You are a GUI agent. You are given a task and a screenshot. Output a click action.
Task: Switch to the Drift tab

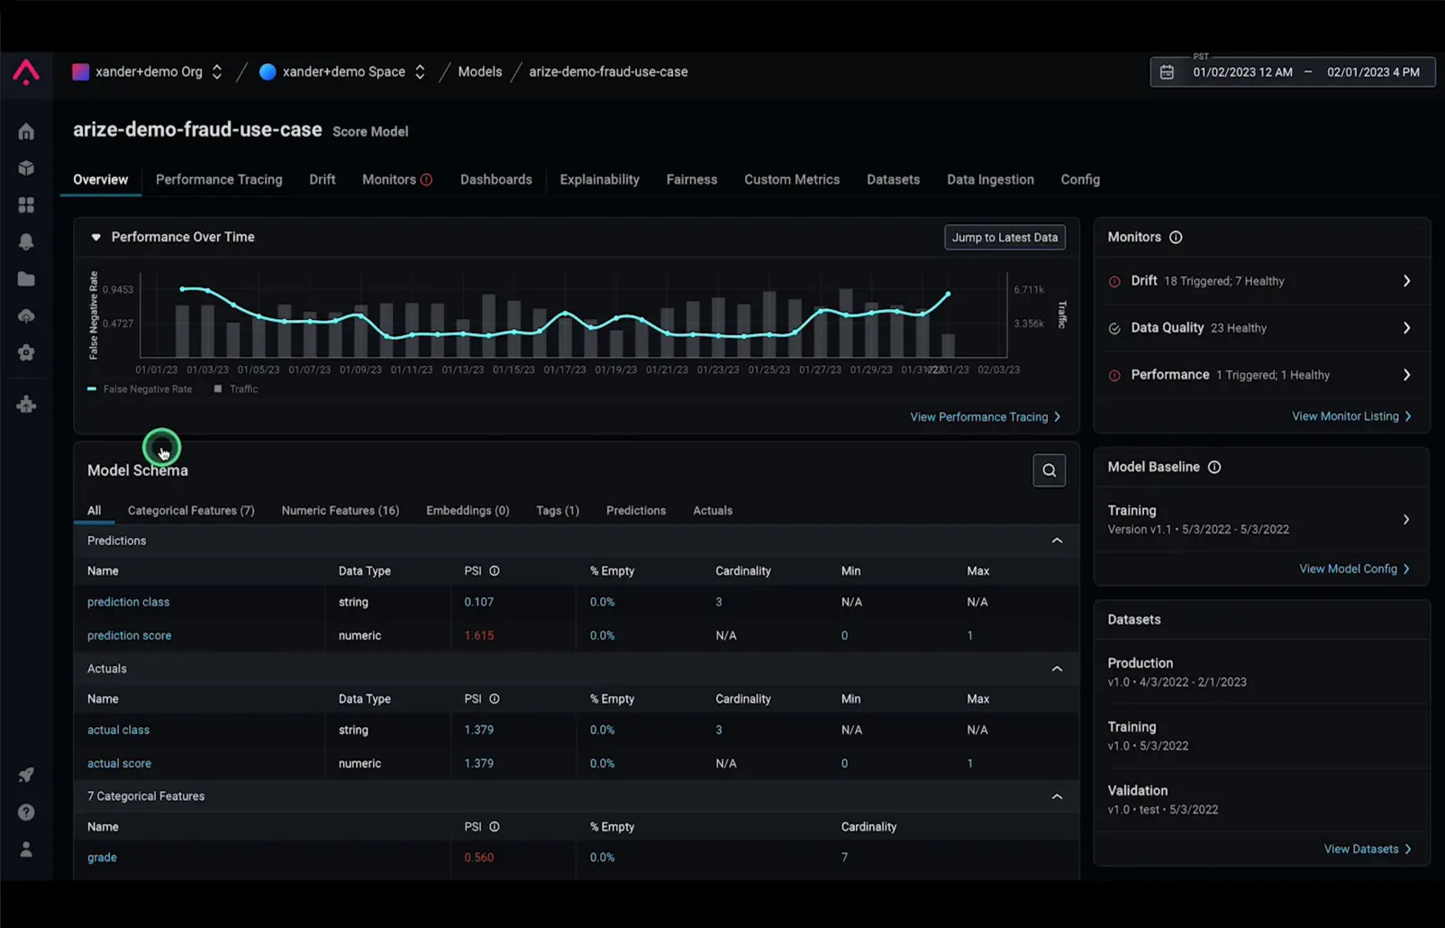[x=323, y=179]
